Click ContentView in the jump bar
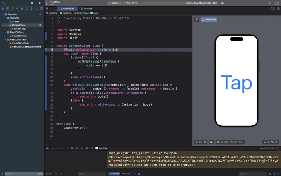The image size is (281, 176). tap(81, 13)
